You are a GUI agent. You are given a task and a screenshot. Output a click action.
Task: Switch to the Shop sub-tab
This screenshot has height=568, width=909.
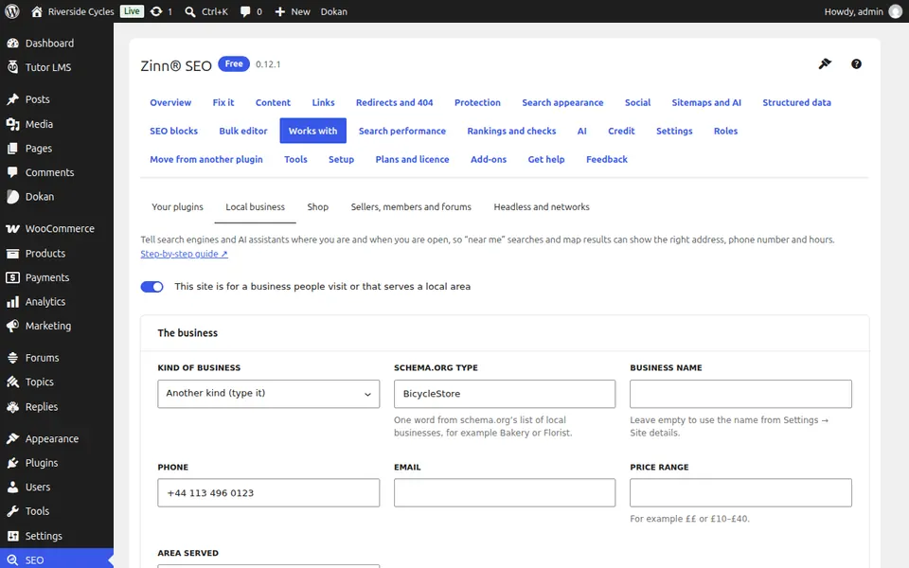(318, 207)
